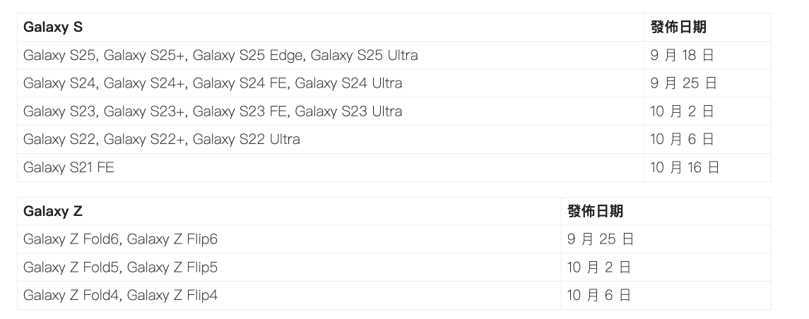Click the Galaxy S22 row's release date
This screenshot has height=319, width=809.
pos(682,140)
